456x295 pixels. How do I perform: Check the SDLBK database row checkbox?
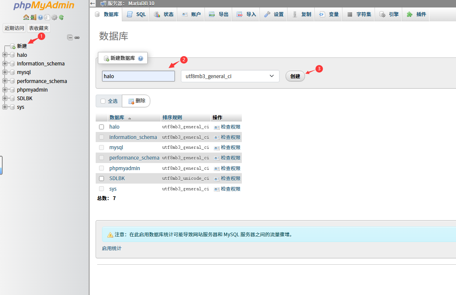click(101, 178)
